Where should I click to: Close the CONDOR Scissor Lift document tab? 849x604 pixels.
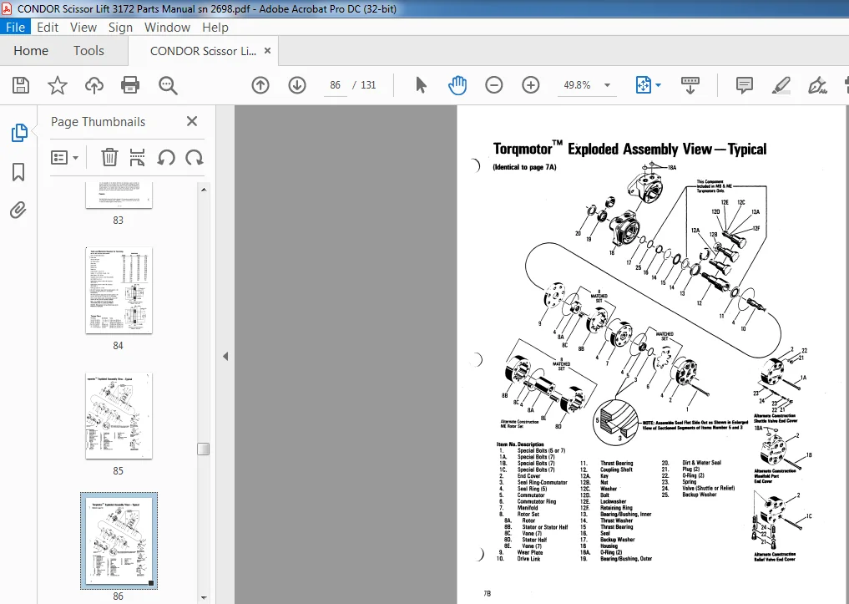tap(267, 50)
